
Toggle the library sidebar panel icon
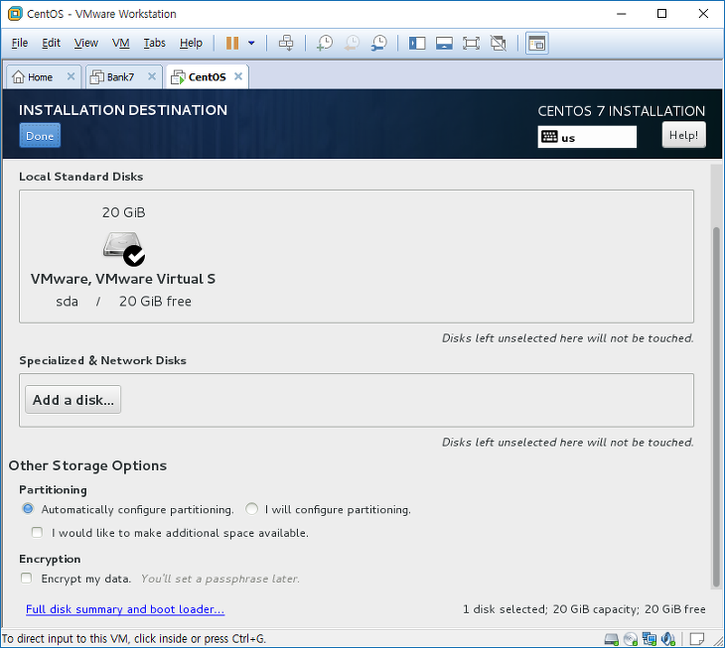click(x=417, y=43)
